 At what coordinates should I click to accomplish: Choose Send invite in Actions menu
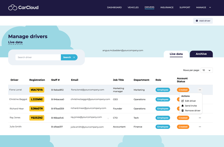coord(191,106)
